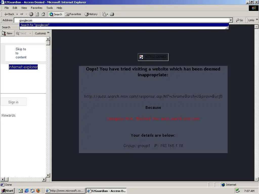Open the Tools menu
Screen dimensions: 259x194
click(49, 8)
